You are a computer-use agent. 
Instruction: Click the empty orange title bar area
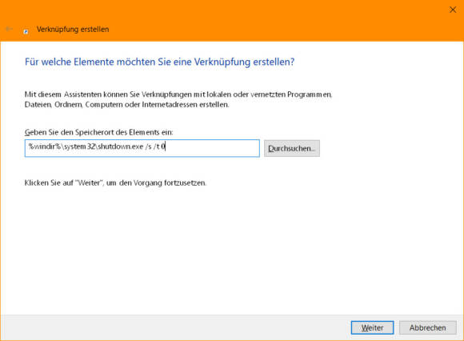[x=266, y=21]
